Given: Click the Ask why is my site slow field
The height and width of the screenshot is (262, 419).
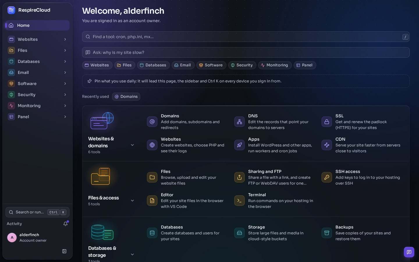Looking at the screenshot, I should click(246, 52).
